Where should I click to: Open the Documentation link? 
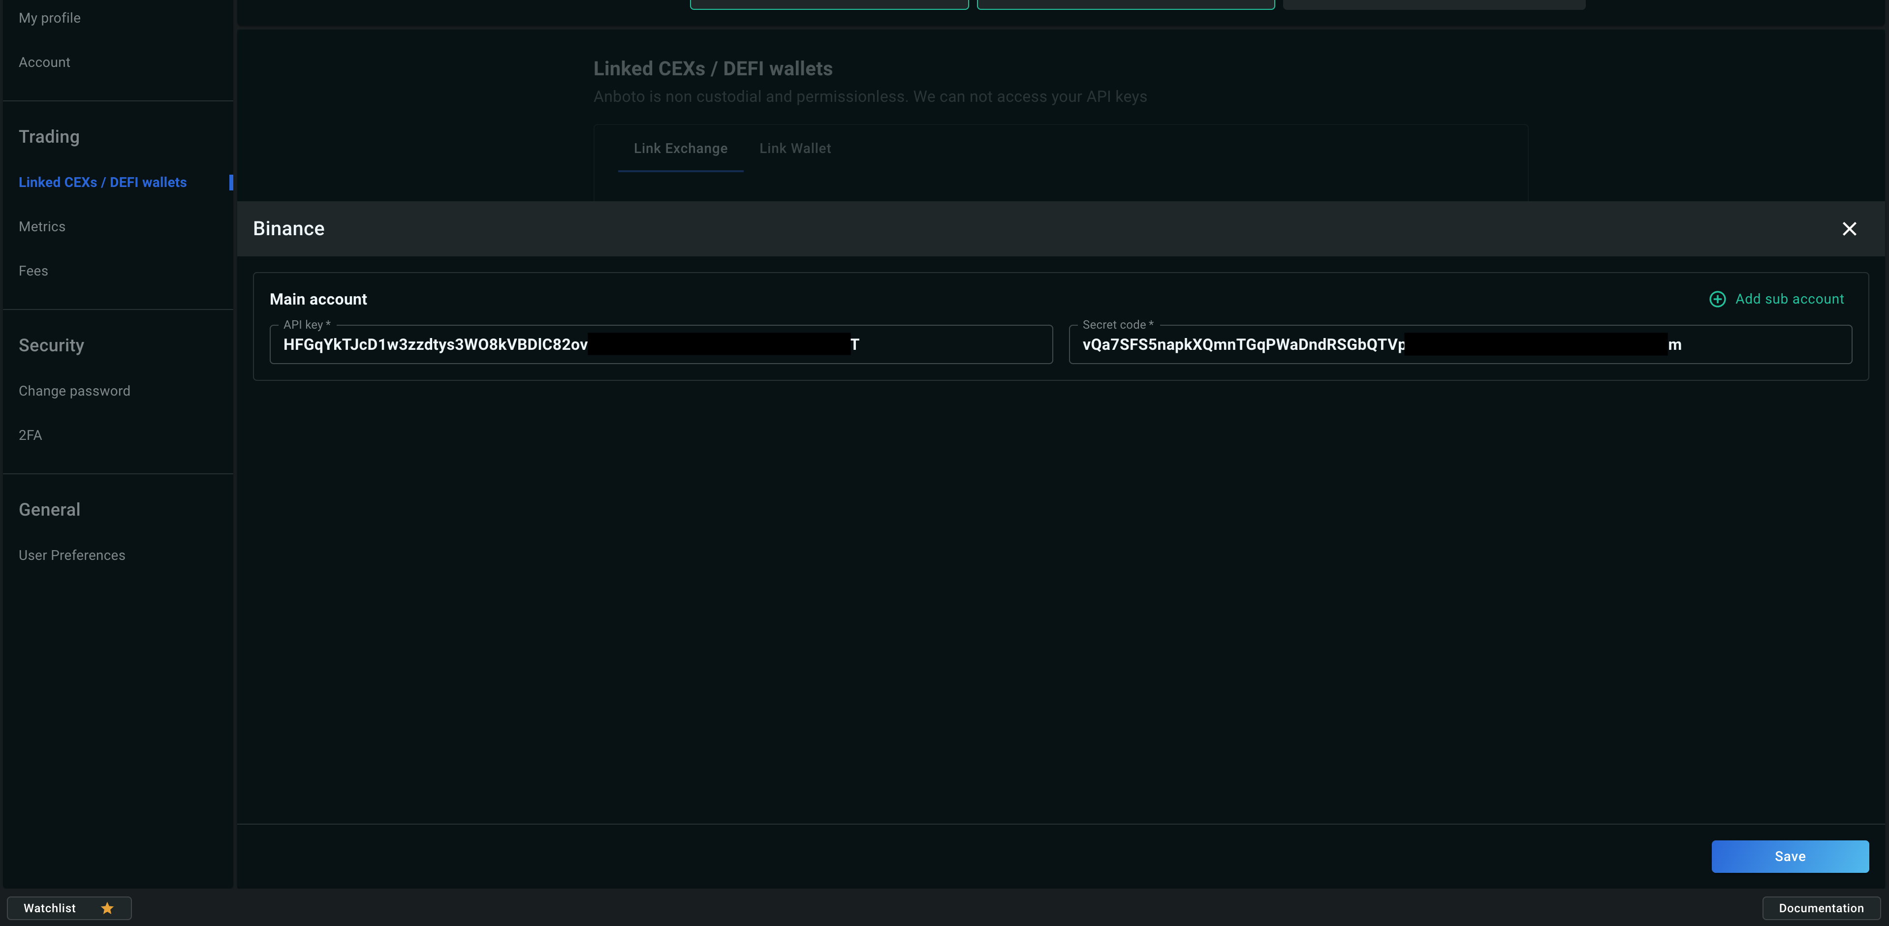point(1821,908)
